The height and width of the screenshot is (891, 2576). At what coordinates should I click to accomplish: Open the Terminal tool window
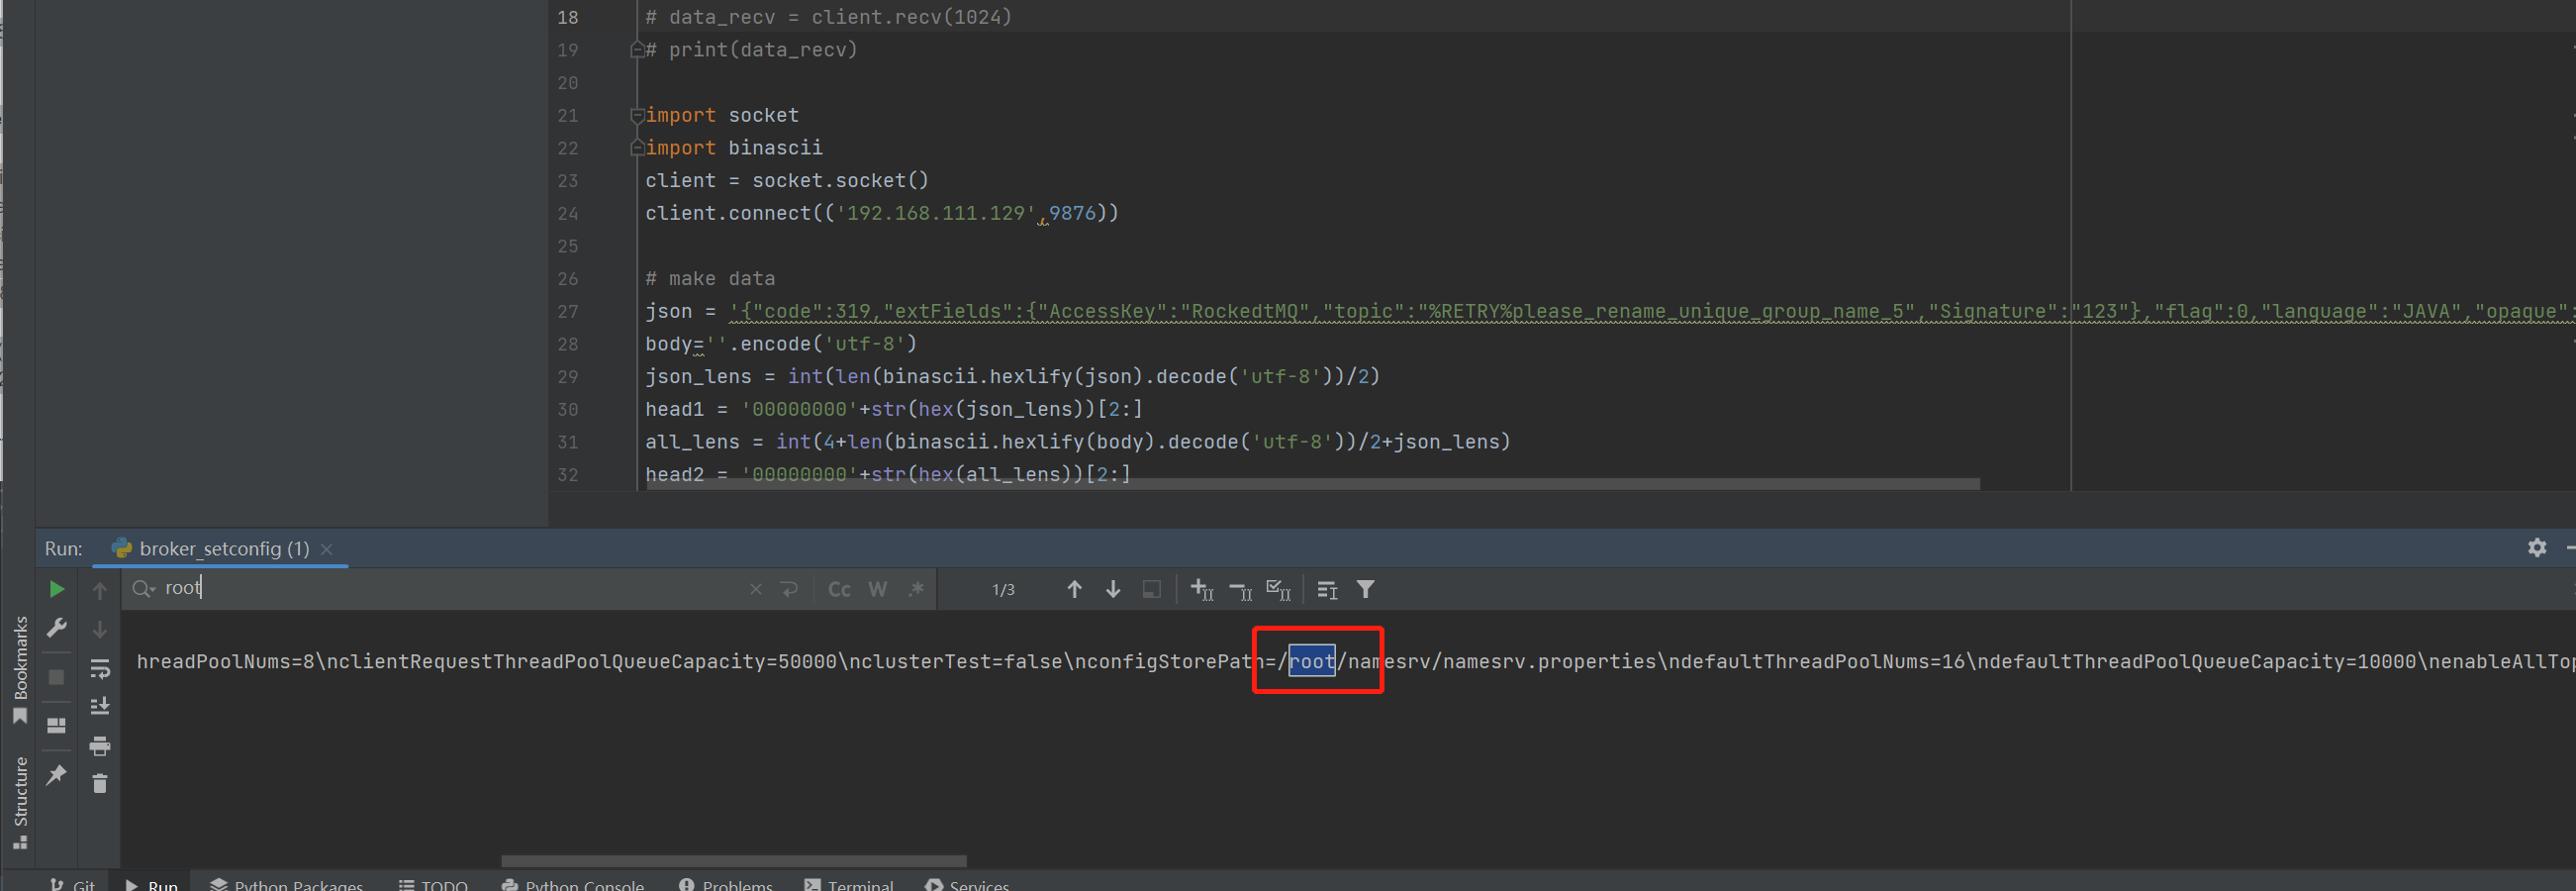coord(849,884)
